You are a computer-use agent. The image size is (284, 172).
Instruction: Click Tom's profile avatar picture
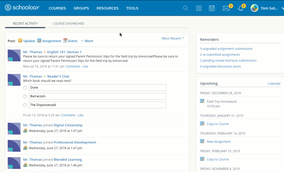(254, 8)
